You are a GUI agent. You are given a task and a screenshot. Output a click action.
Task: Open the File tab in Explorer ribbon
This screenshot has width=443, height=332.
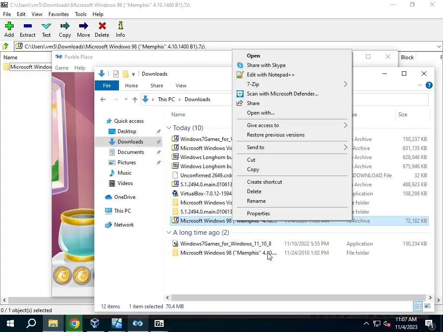[x=107, y=86]
